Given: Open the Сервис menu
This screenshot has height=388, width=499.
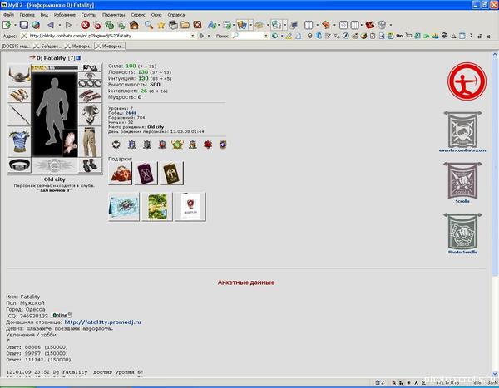Looking at the screenshot, I should pyautogui.click(x=138, y=15).
